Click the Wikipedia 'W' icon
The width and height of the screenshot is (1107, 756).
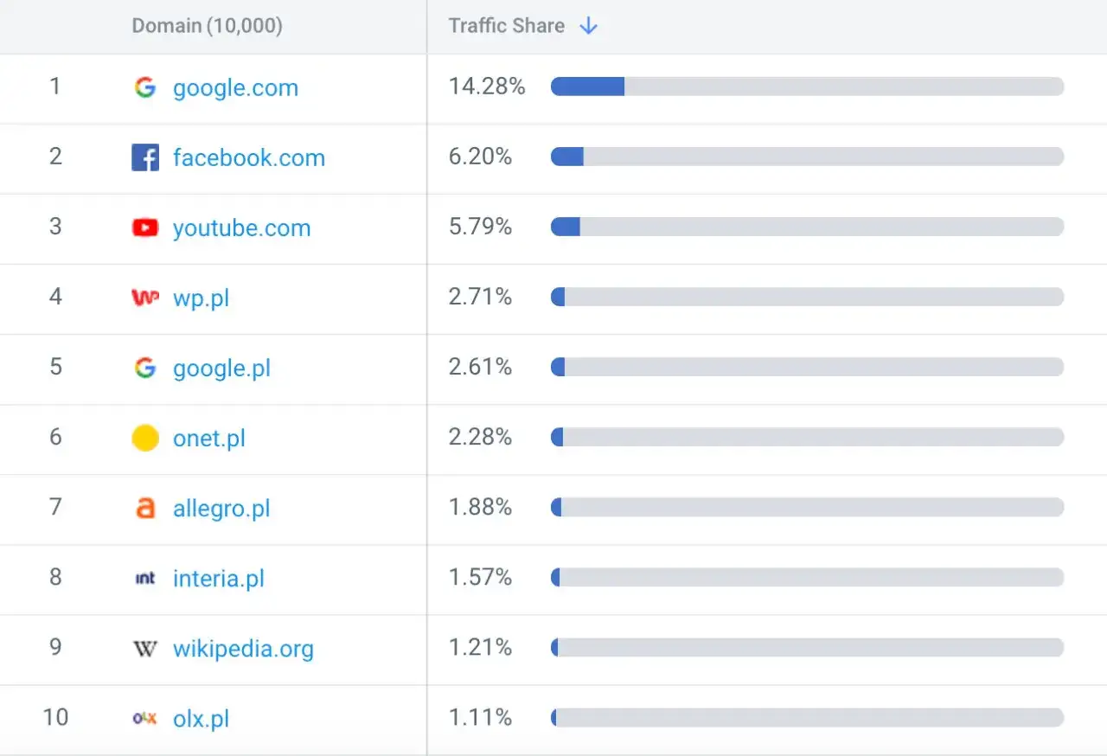pos(145,648)
